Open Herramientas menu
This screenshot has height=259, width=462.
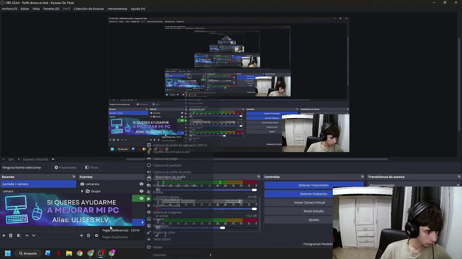[x=117, y=9]
